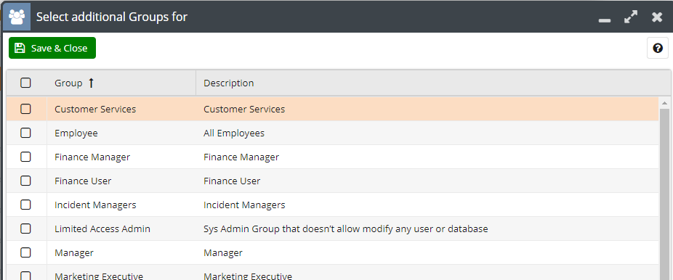Screen dimensions: 673x280
Task: Enable the Finance User group checkbox
Action: point(25,181)
